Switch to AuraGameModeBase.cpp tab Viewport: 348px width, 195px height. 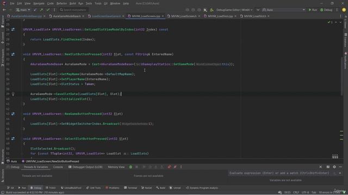pyautogui.click(x=26, y=16)
